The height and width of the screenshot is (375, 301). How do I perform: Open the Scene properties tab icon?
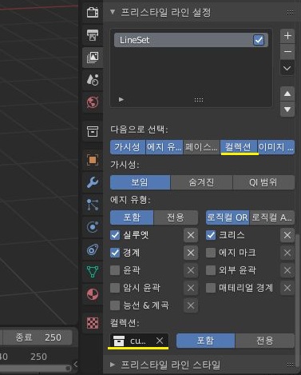point(93,80)
